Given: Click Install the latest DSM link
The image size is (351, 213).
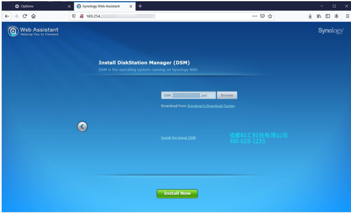Looking at the screenshot, I should (178, 137).
